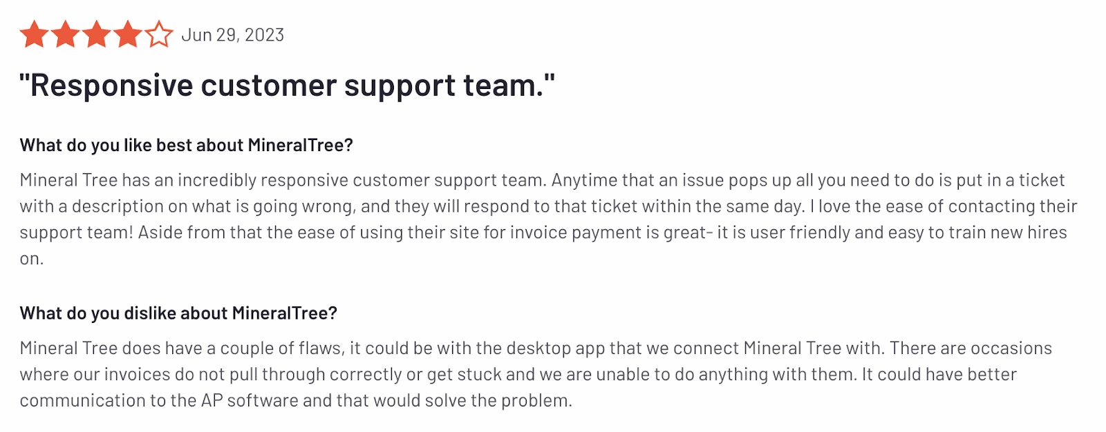Click the fourth filled rating star

click(x=128, y=35)
